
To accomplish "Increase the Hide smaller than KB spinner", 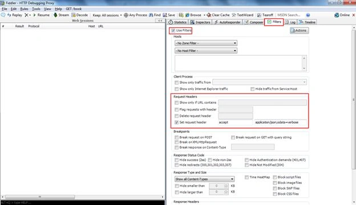I will click(226, 184).
